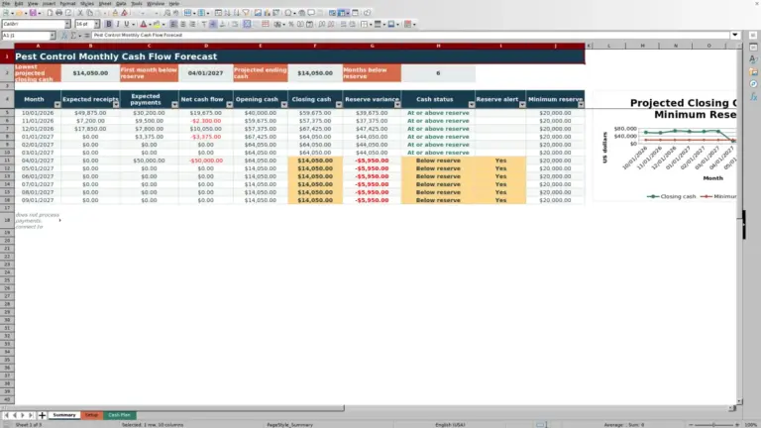Click the Insert image icon
Viewport: 761px width, 428px height.
point(258,13)
